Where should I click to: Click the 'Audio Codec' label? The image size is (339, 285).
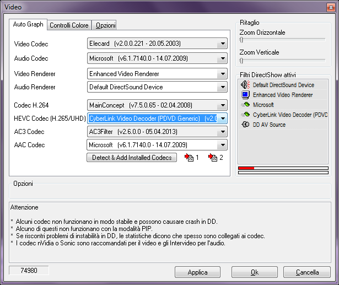tap(31, 58)
